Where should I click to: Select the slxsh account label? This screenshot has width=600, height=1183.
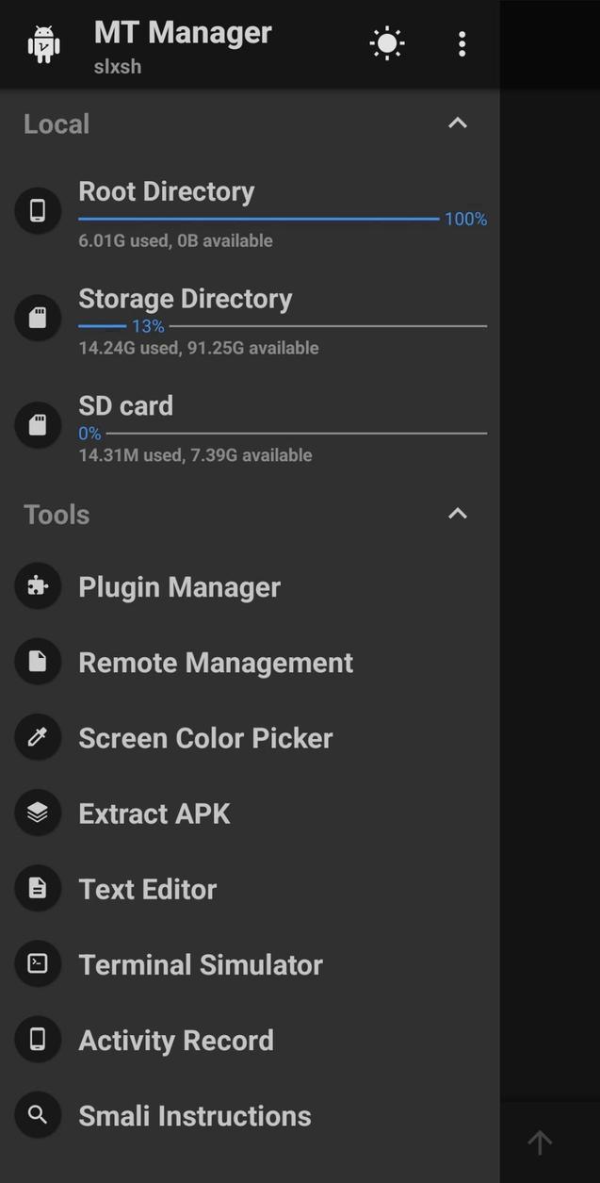tap(118, 66)
